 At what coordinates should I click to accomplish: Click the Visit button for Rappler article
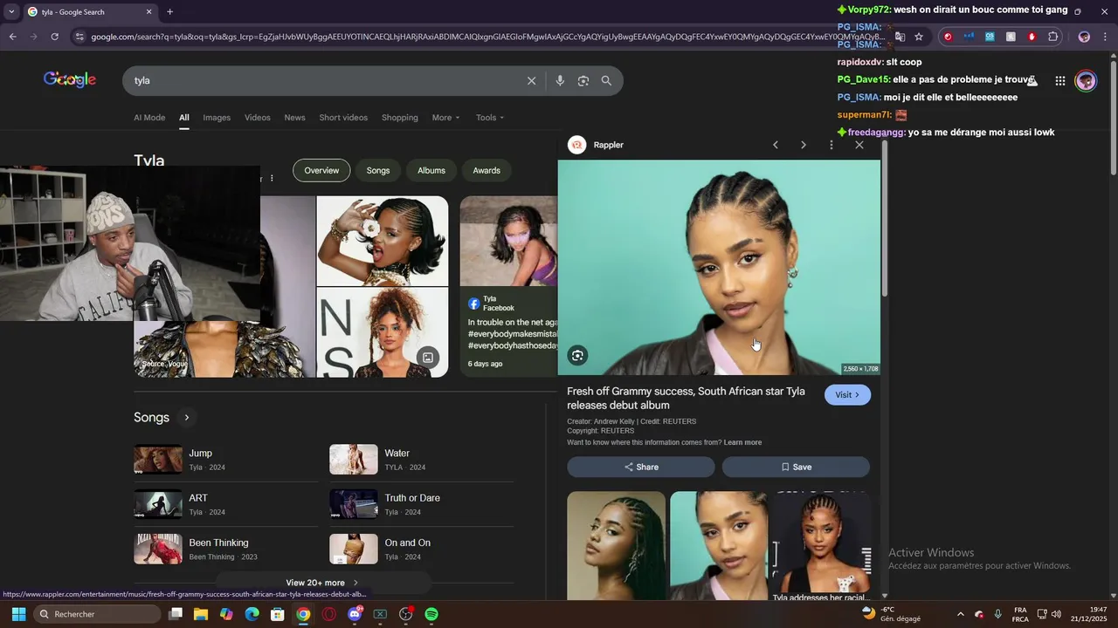tap(847, 395)
